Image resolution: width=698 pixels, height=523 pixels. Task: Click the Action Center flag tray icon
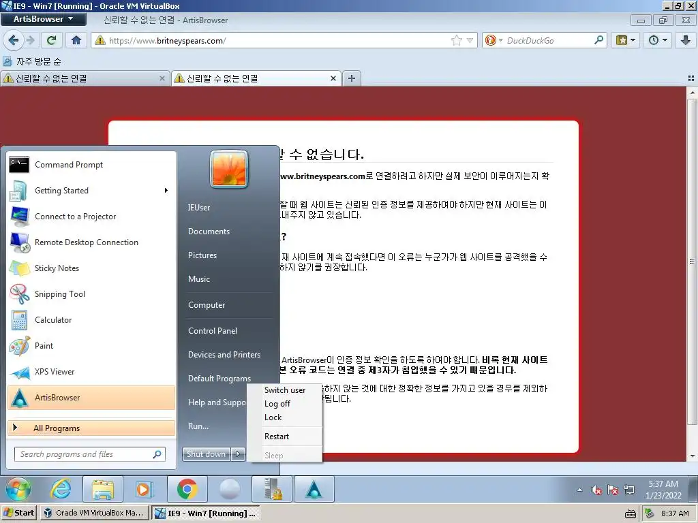(613, 490)
